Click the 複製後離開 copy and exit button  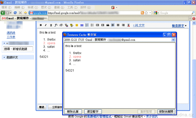166,112
